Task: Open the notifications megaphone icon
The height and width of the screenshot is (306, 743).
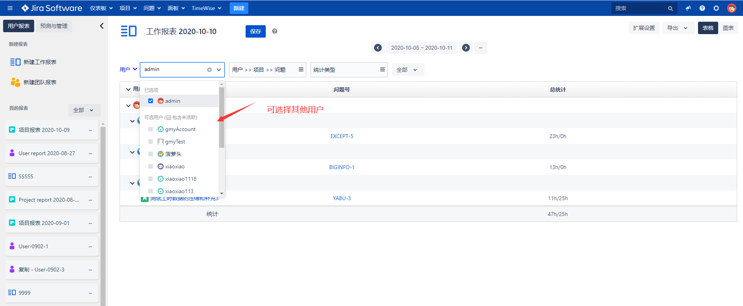Action: (x=688, y=8)
